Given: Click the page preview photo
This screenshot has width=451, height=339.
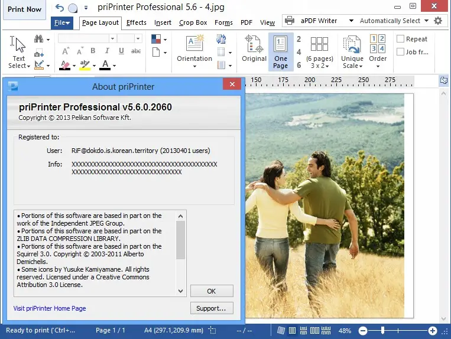Looking at the screenshot, I should (x=325, y=206).
